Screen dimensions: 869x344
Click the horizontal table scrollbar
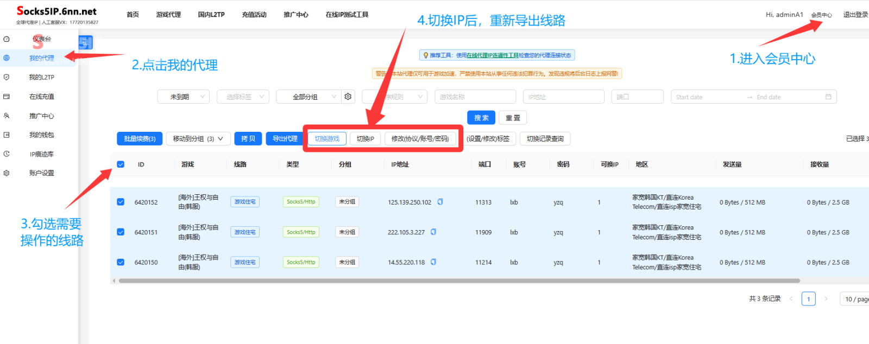[x=459, y=281]
